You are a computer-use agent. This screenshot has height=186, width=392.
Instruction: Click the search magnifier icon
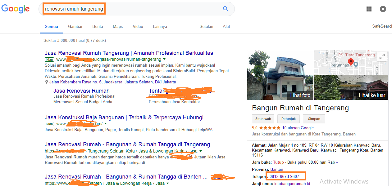226,9
